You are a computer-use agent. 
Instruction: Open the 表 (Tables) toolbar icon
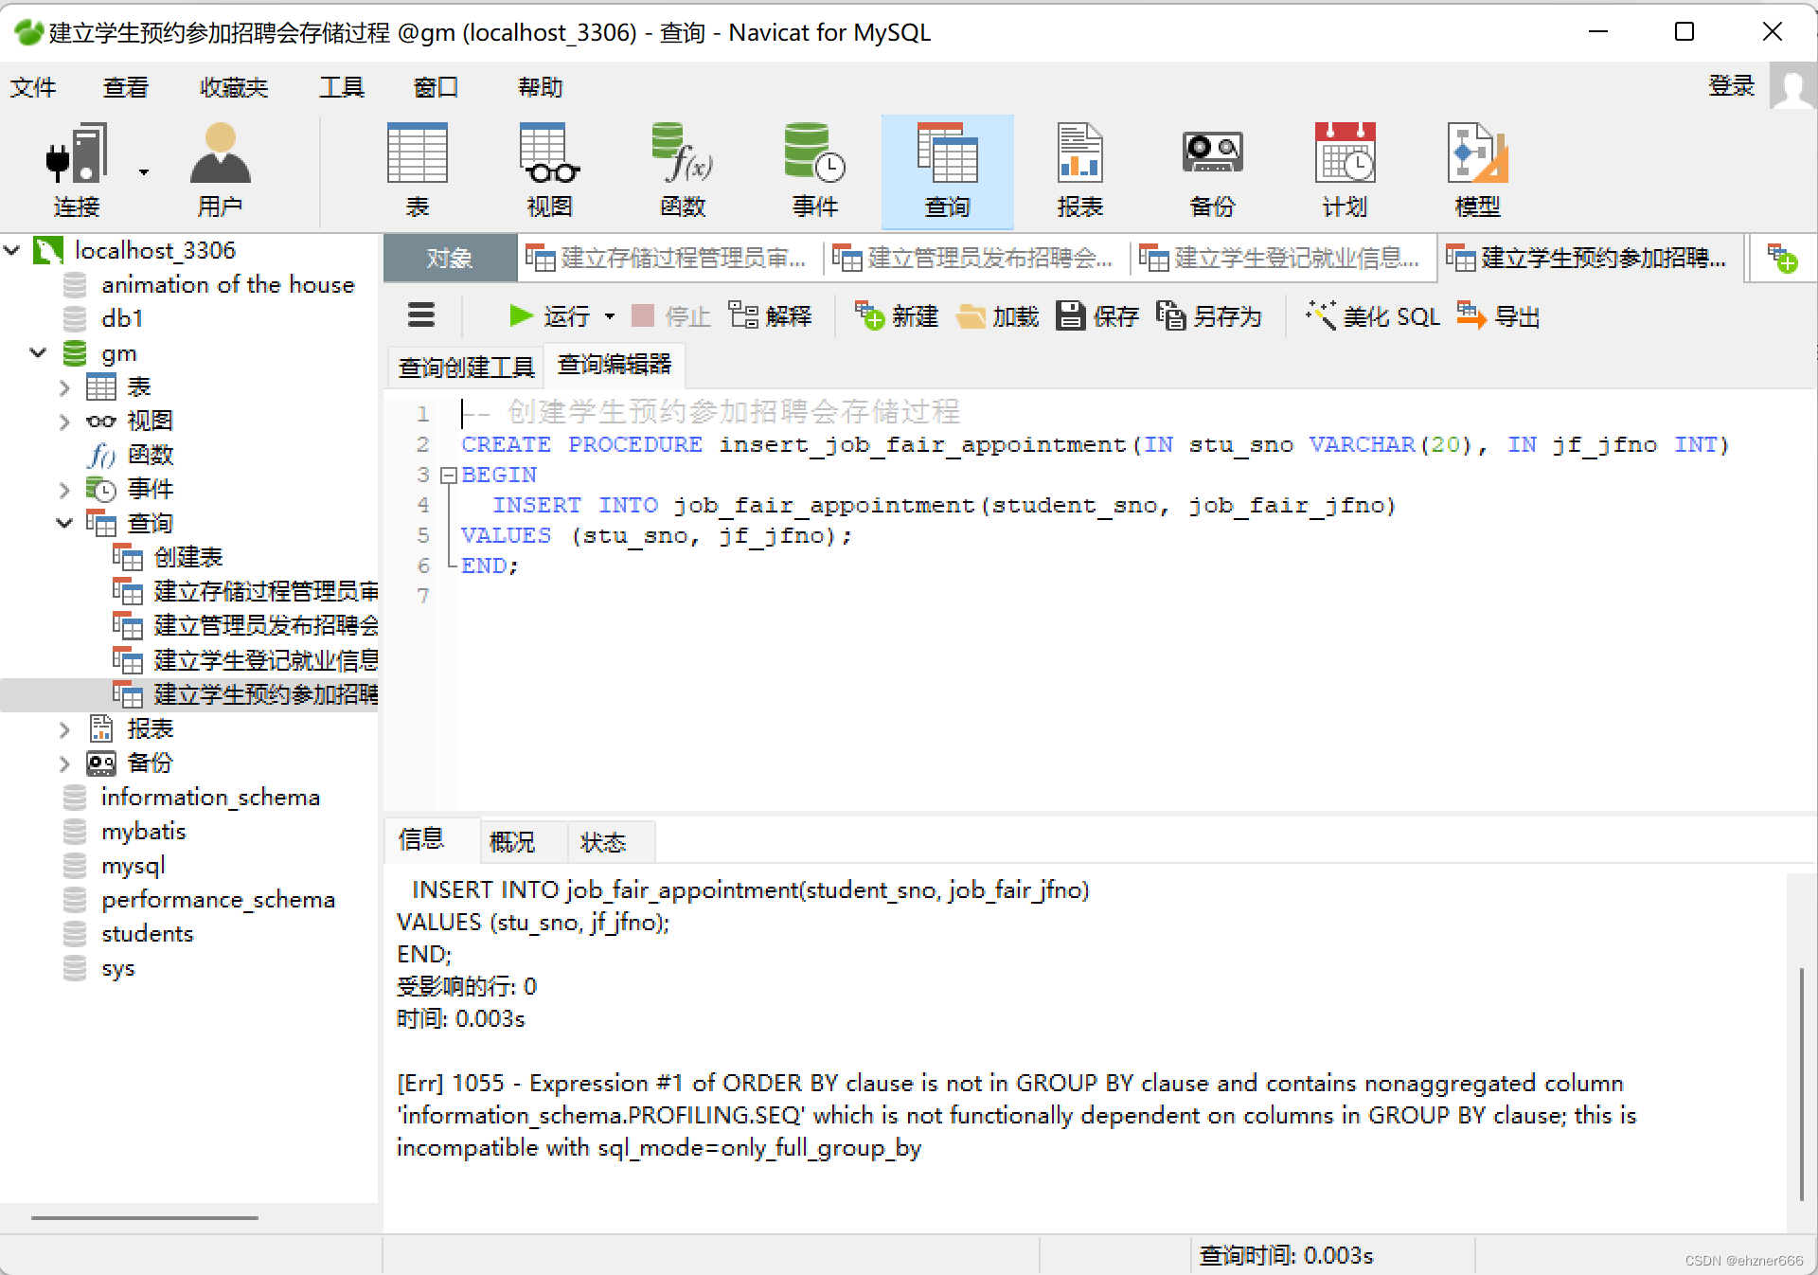coord(417,171)
